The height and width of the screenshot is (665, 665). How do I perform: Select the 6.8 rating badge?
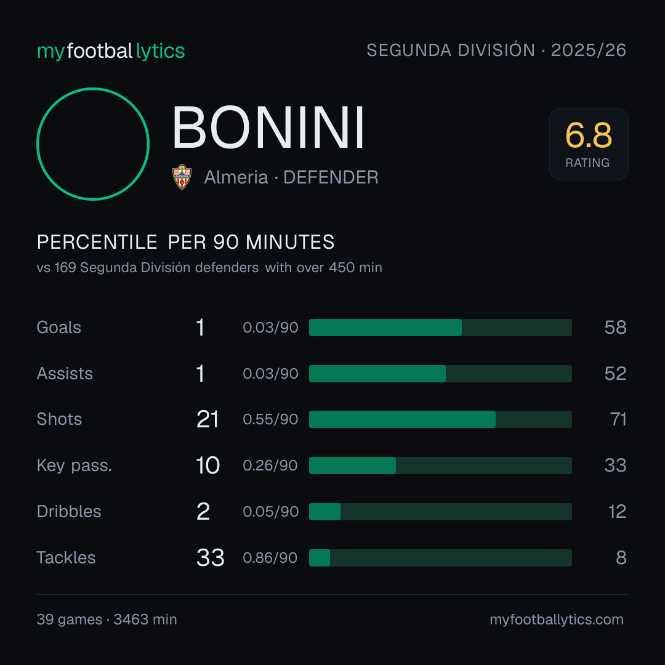589,144
